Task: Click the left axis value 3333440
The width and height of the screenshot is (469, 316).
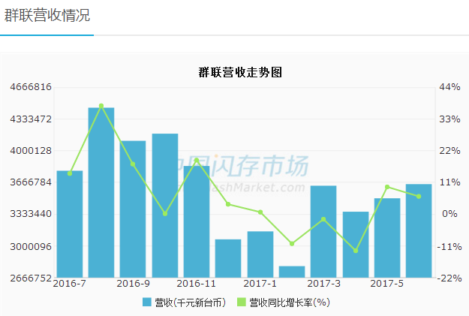Action: tap(31, 214)
